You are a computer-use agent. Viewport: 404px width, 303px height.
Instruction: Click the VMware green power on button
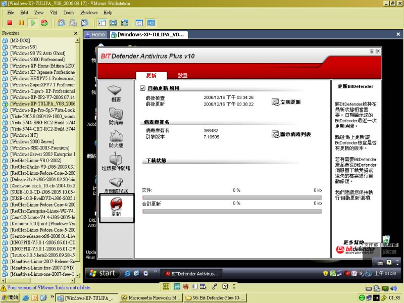[33, 23]
